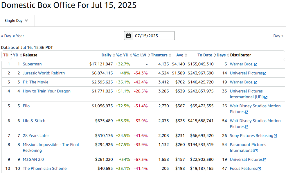Open external link icon after Paramount Pictures International

coord(256,151)
